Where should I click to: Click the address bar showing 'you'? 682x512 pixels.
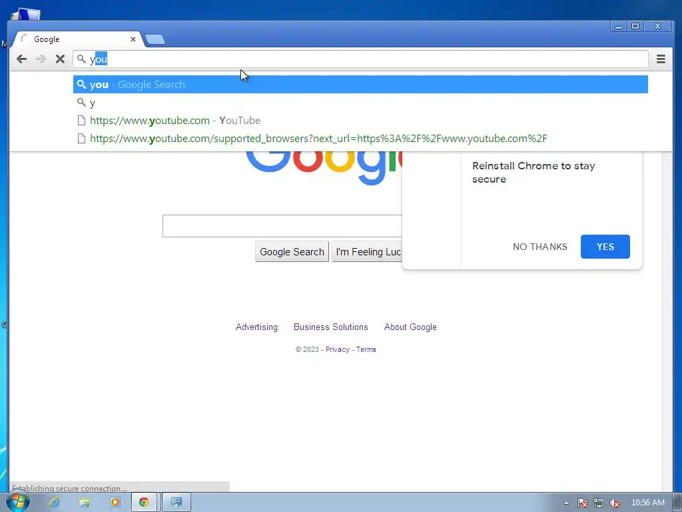[360, 59]
